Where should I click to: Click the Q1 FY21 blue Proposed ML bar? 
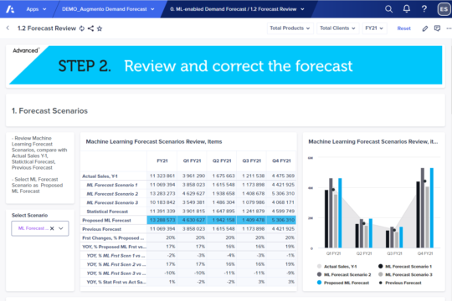340,213
